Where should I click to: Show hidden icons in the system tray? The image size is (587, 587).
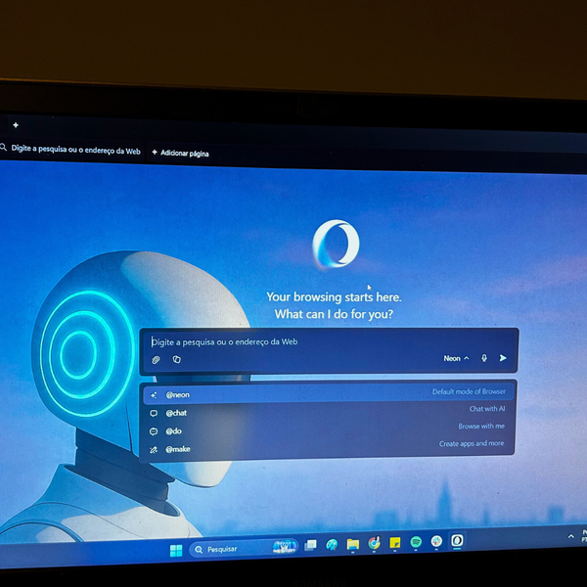570,535
